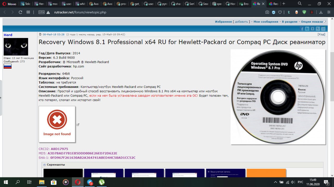Open user profile Hard
Screen dimensions: 334x187
[x=8, y=35]
